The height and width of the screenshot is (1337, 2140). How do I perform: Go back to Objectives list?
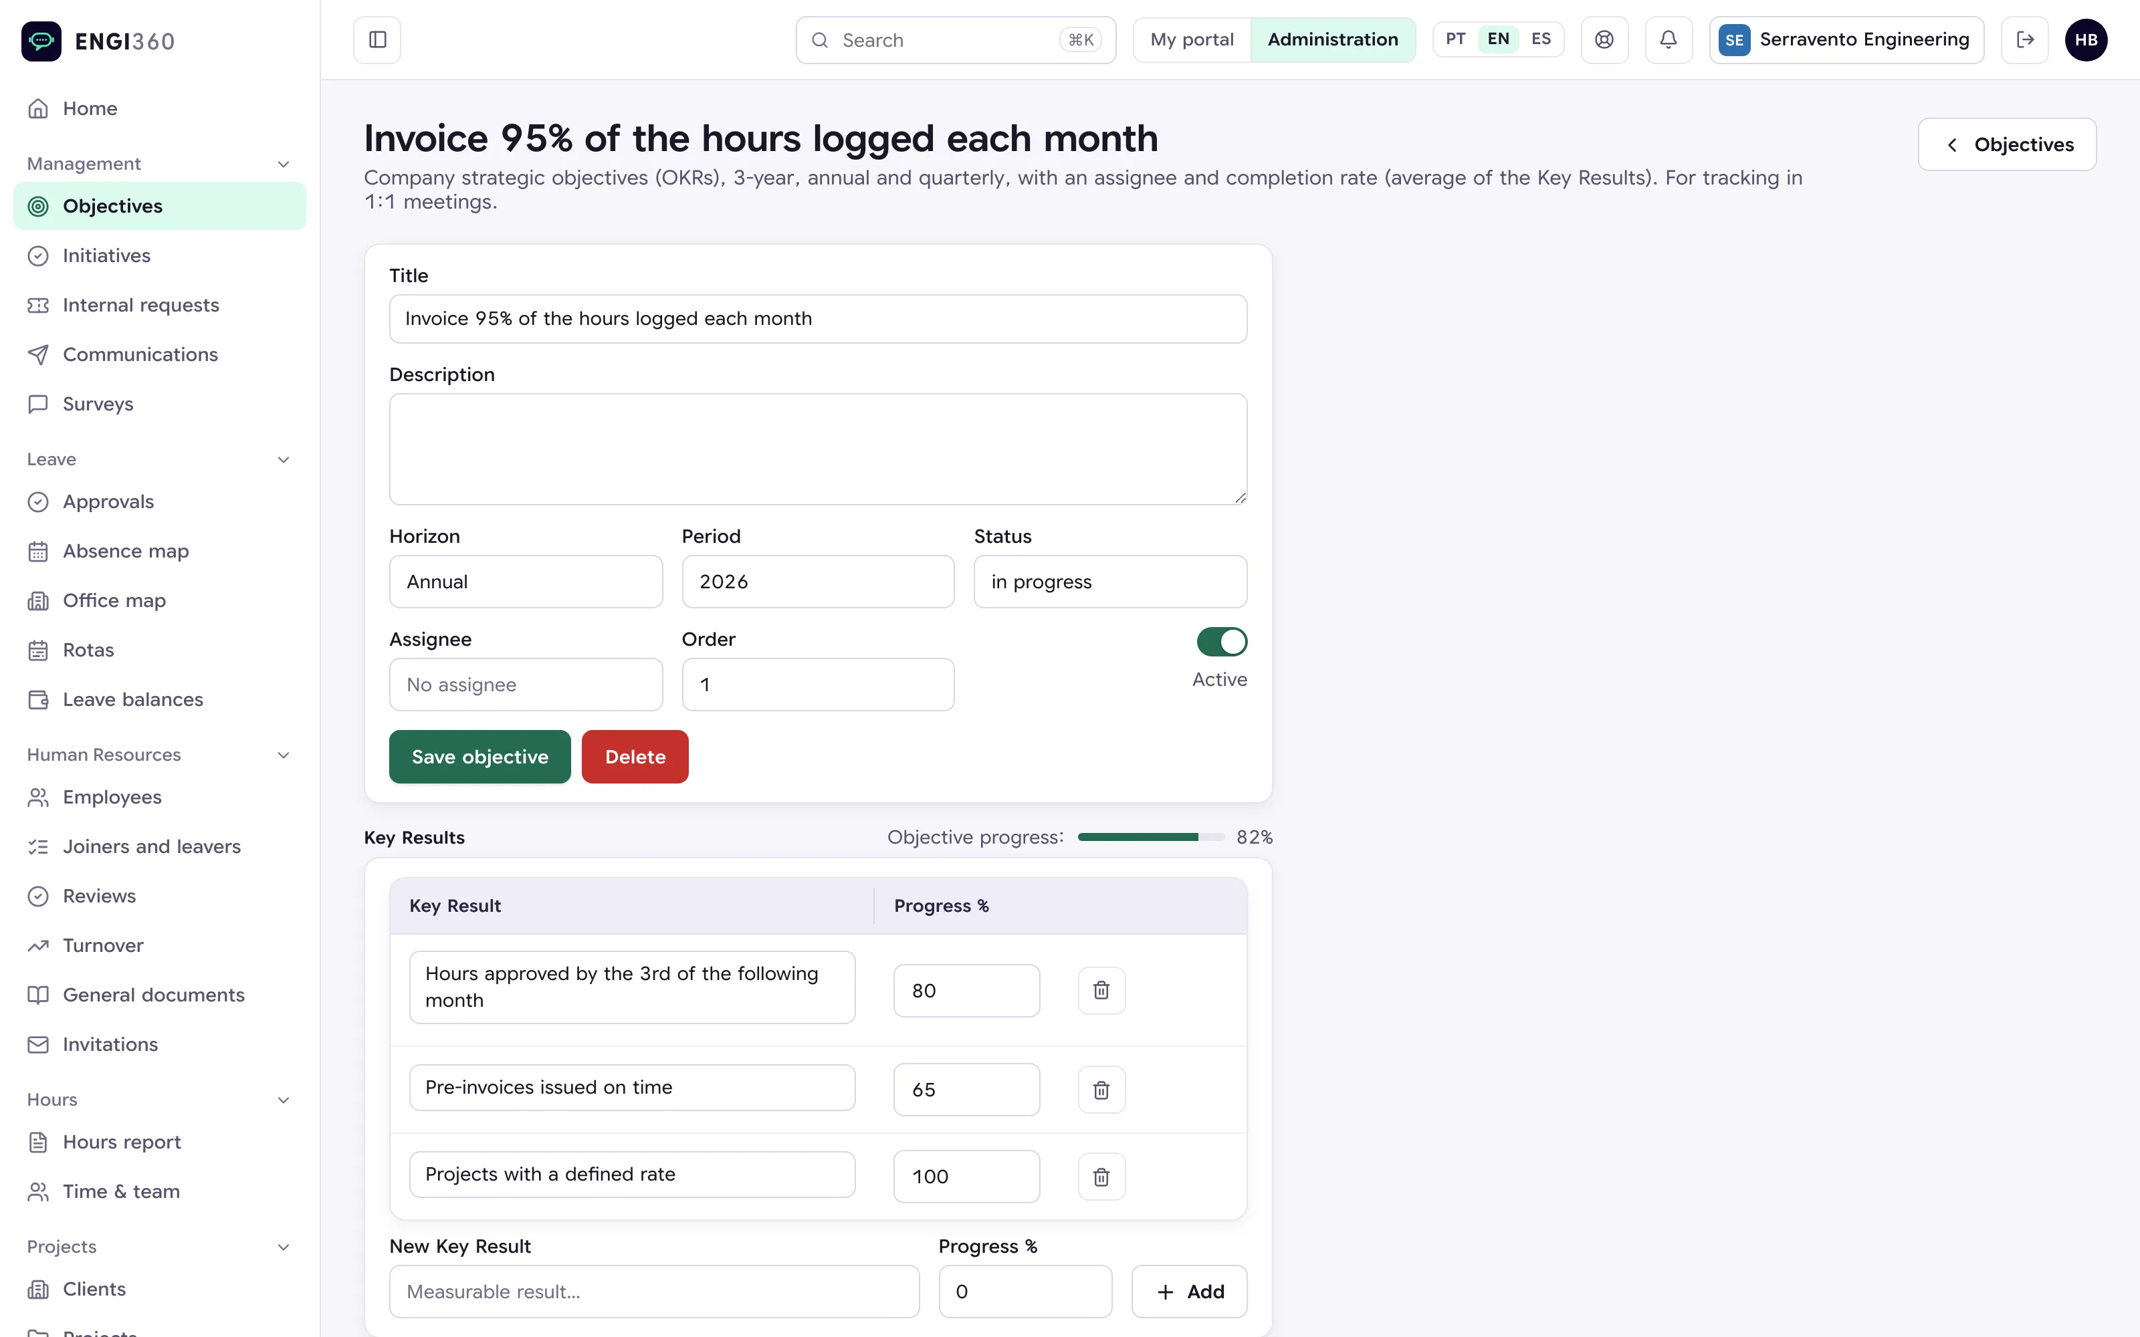pyautogui.click(x=2006, y=144)
